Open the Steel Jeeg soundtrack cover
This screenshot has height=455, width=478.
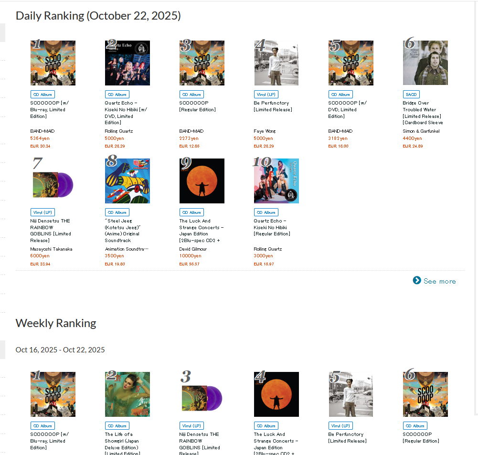point(127,181)
